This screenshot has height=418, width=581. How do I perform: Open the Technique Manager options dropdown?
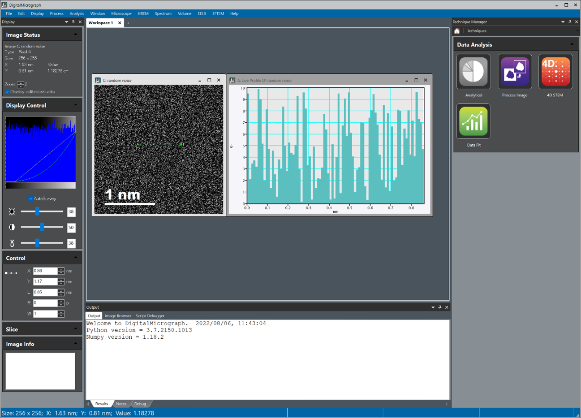coord(563,22)
